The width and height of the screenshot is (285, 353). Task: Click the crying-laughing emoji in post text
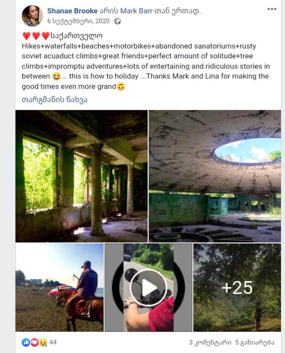click(x=56, y=76)
